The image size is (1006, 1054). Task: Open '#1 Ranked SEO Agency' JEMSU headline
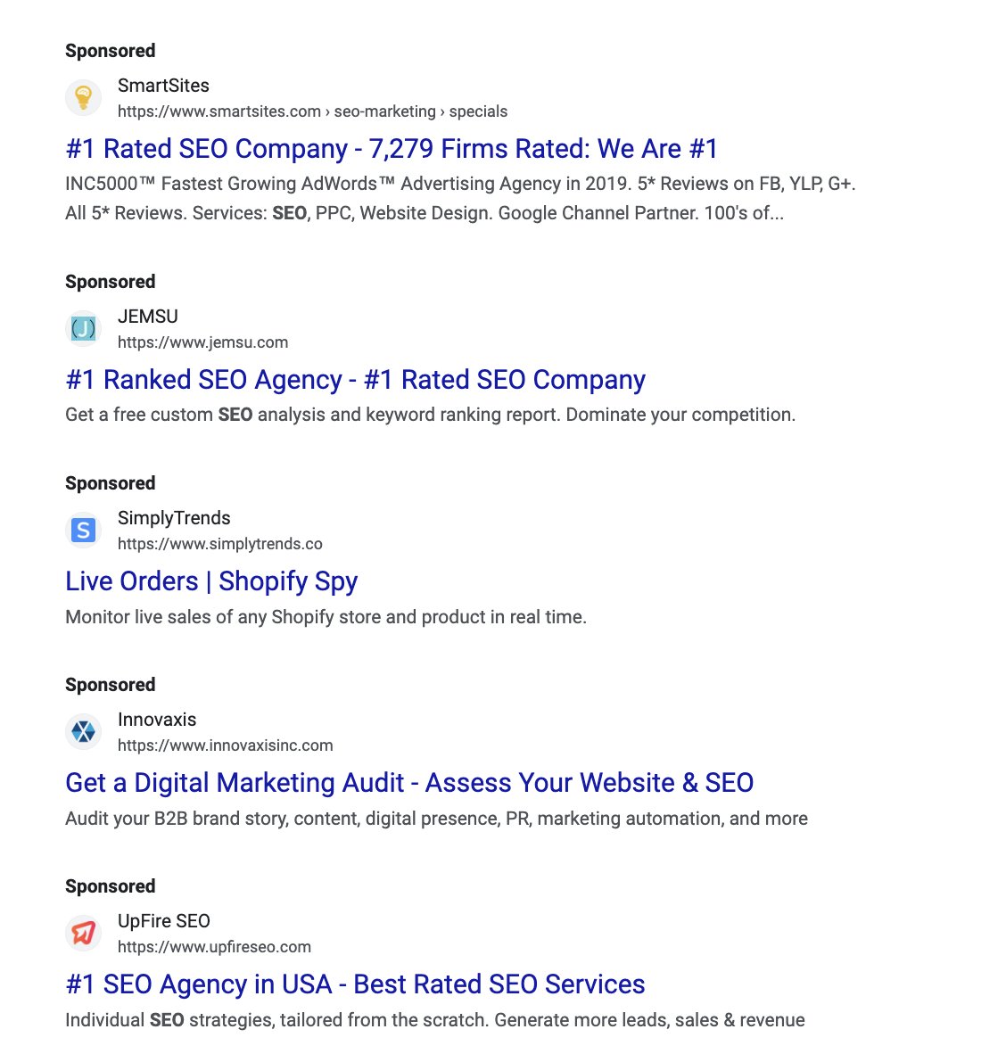click(x=355, y=380)
